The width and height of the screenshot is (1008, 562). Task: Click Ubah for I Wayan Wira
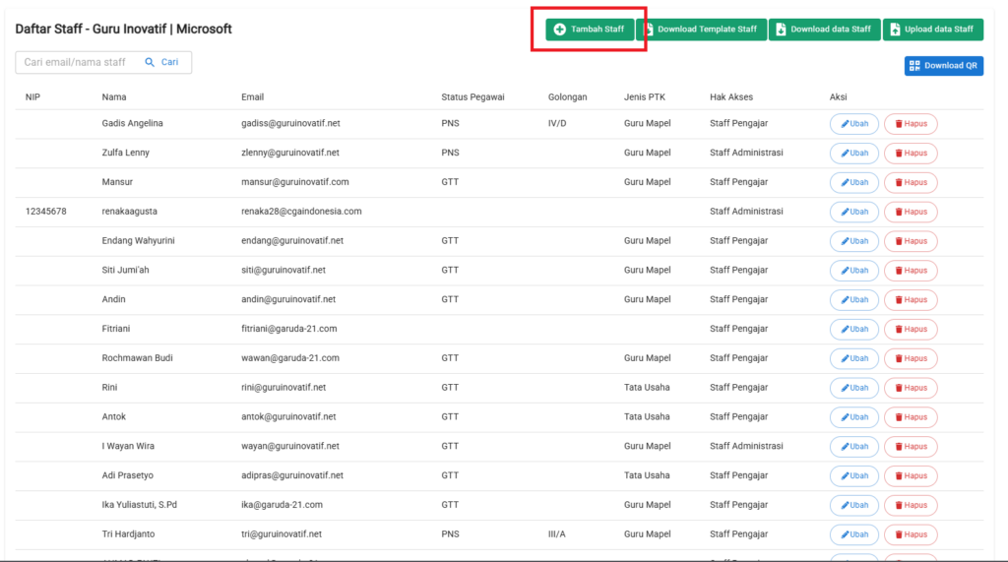[854, 447]
